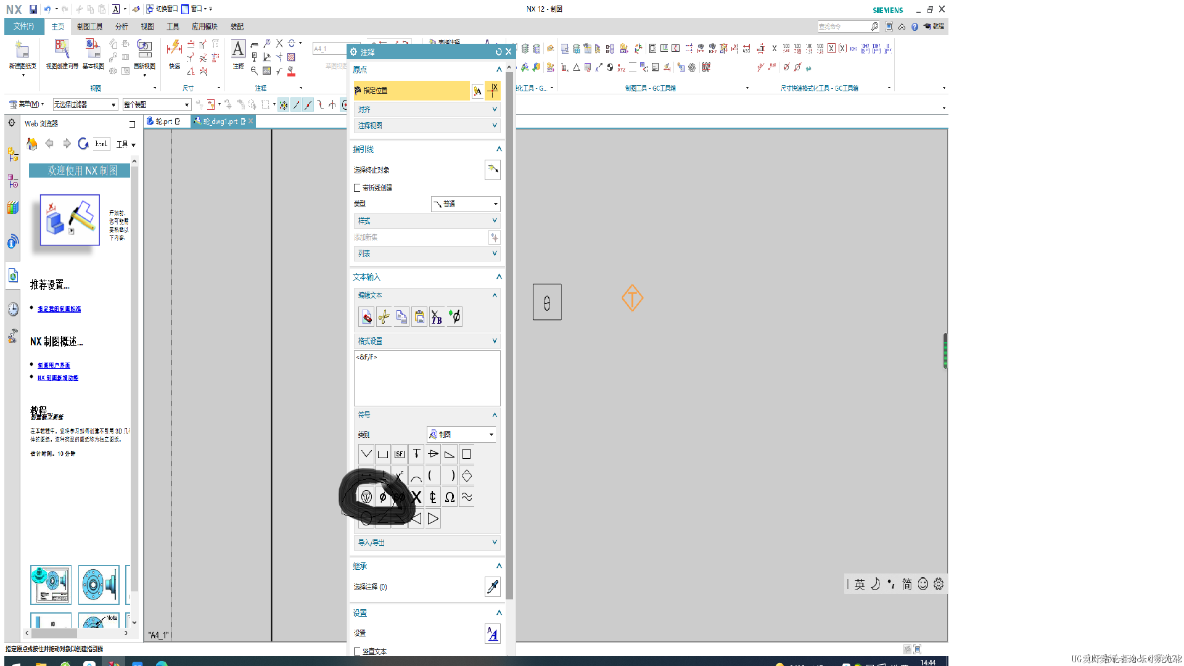This screenshot has width=1184, height=666.
Task: Switch to the 分析 ribbon tab
Action: click(x=121, y=27)
